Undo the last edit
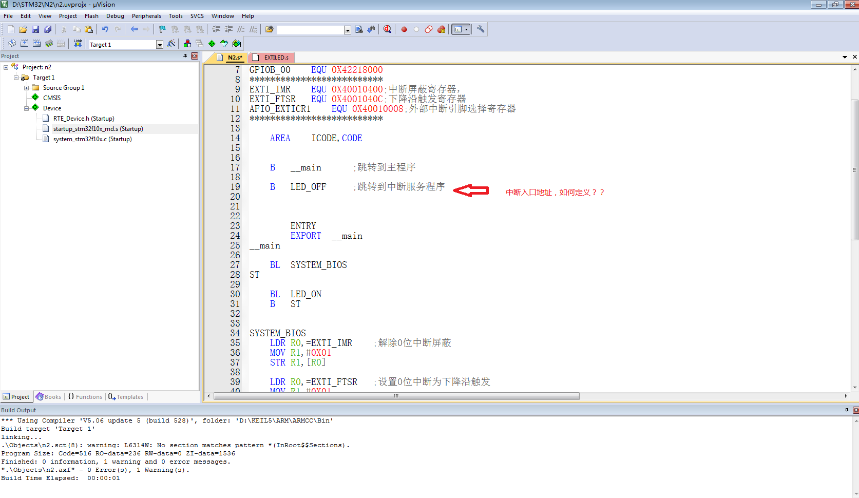 (x=105, y=29)
